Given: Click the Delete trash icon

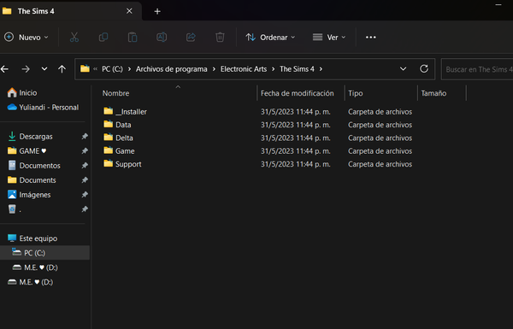Looking at the screenshot, I should (220, 38).
